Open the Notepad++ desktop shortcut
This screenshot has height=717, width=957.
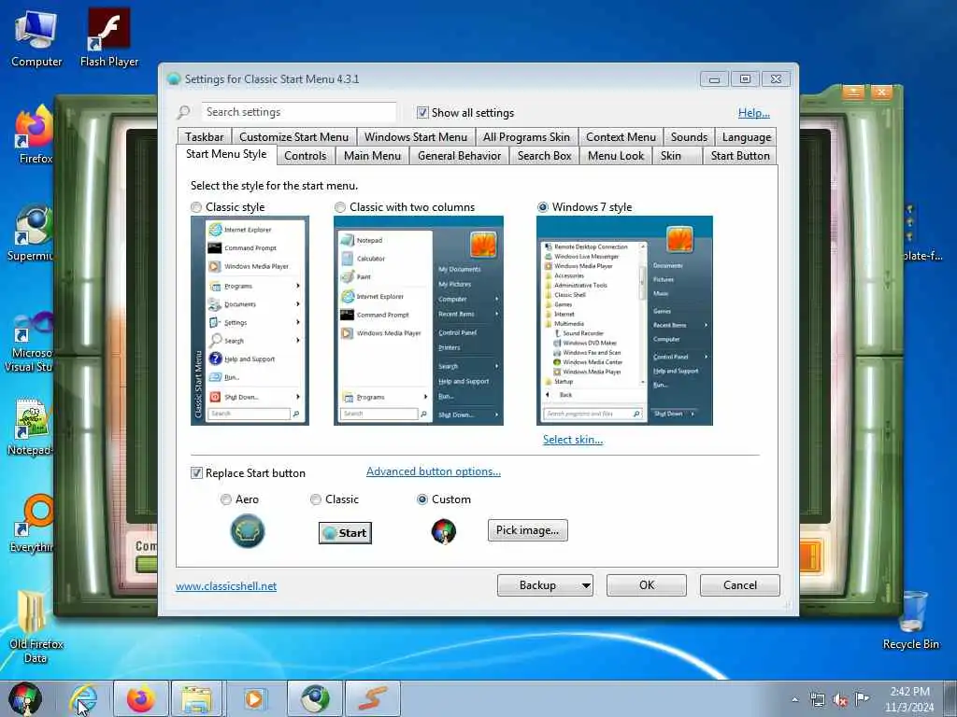[29, 427]
